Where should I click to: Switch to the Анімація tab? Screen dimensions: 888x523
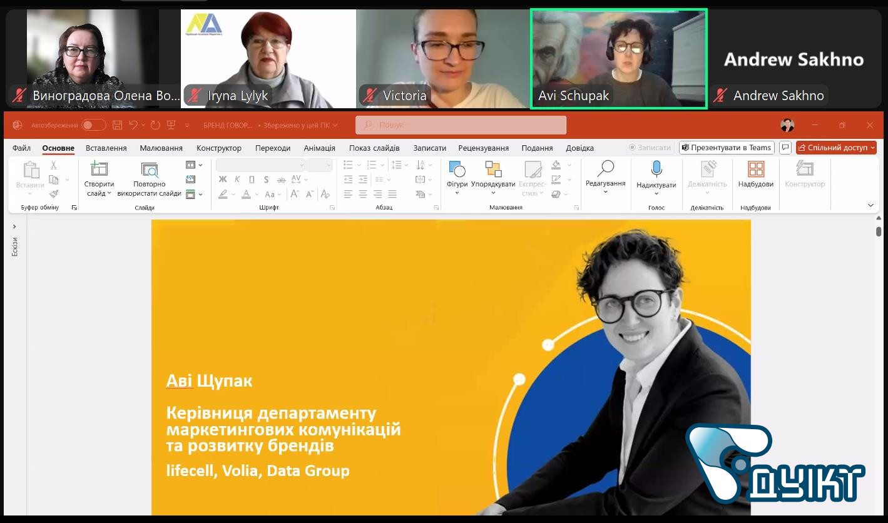coord(320,148)
